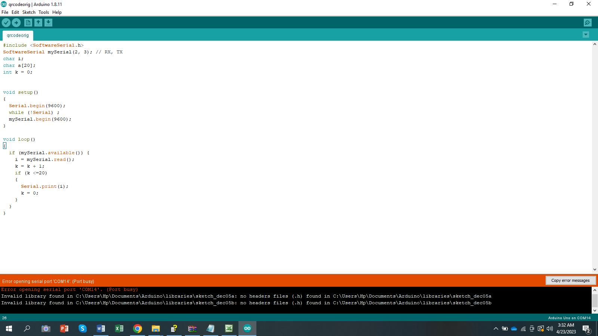Screen dimensions: 598x336
Task: Open Skype from the taskbar
Action: [x=82, y=329]
